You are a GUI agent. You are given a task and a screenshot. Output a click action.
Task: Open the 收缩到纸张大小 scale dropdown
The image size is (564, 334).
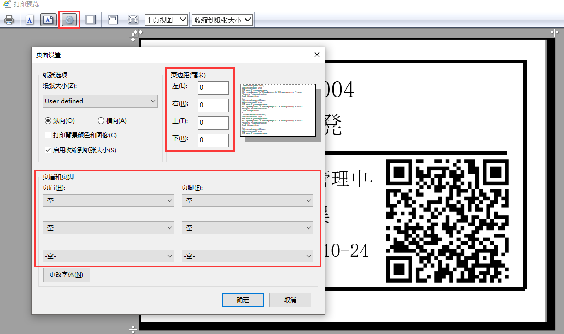(222, 20)
